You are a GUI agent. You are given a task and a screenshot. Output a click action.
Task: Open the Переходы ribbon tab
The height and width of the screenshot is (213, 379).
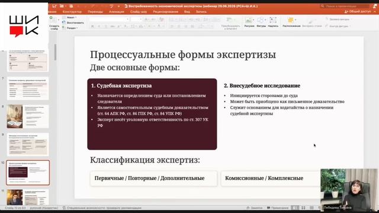point(95,12)
